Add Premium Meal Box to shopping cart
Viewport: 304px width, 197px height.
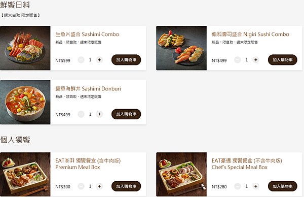126,186
